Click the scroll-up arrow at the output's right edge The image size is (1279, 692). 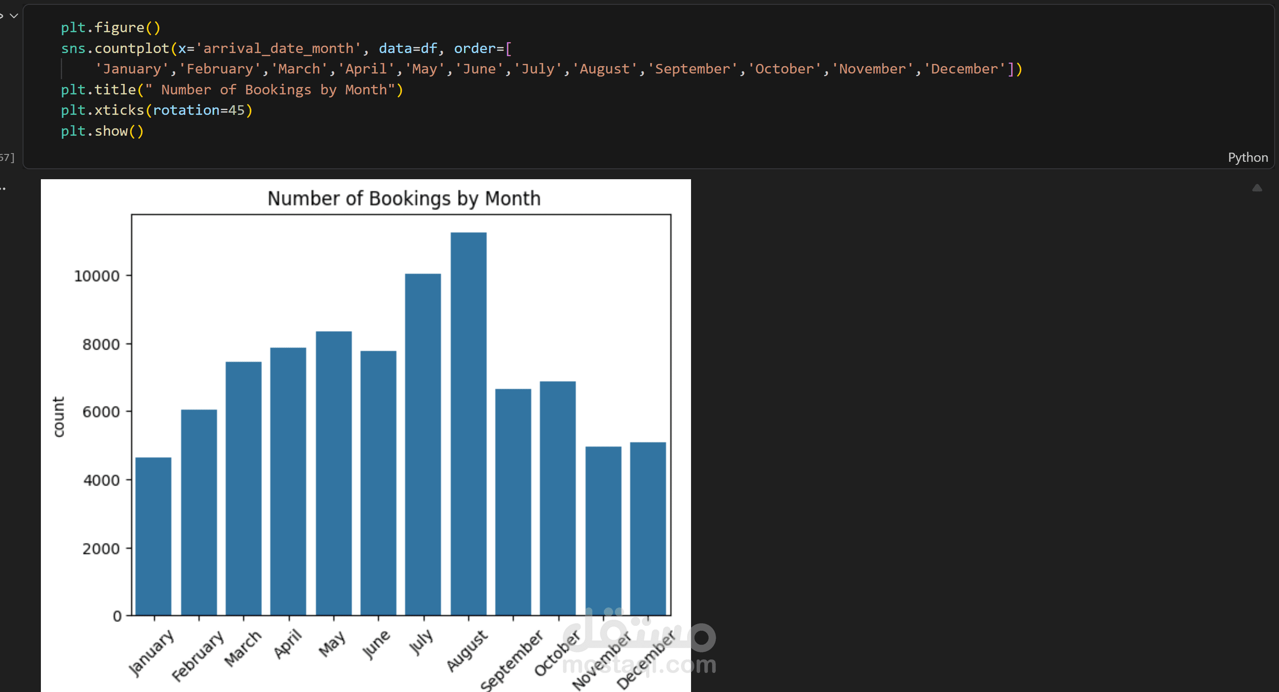(x=1257, y=187)
